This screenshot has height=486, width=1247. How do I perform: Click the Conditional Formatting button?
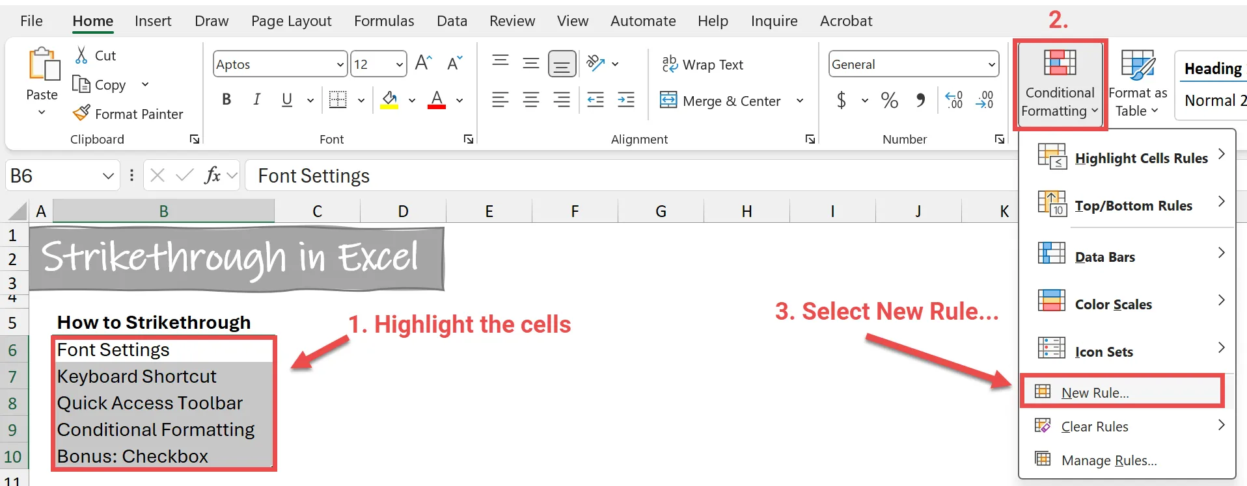(x=1060, y=84)
